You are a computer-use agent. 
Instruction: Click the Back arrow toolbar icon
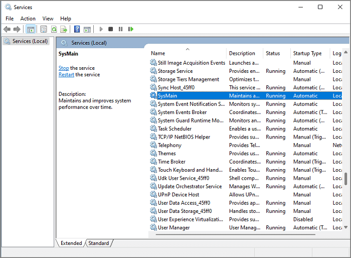point(7,29)
